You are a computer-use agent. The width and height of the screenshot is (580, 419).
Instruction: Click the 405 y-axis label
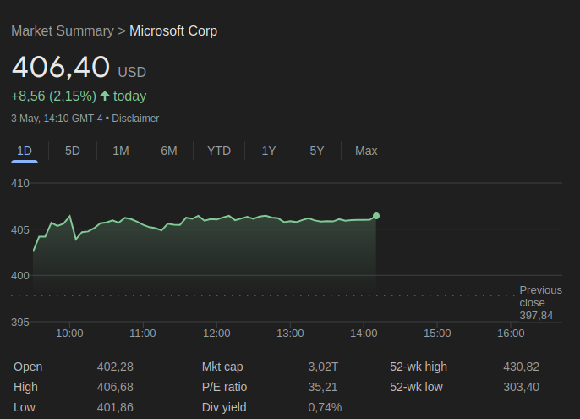pyautogui.click(x=20, y=230)
